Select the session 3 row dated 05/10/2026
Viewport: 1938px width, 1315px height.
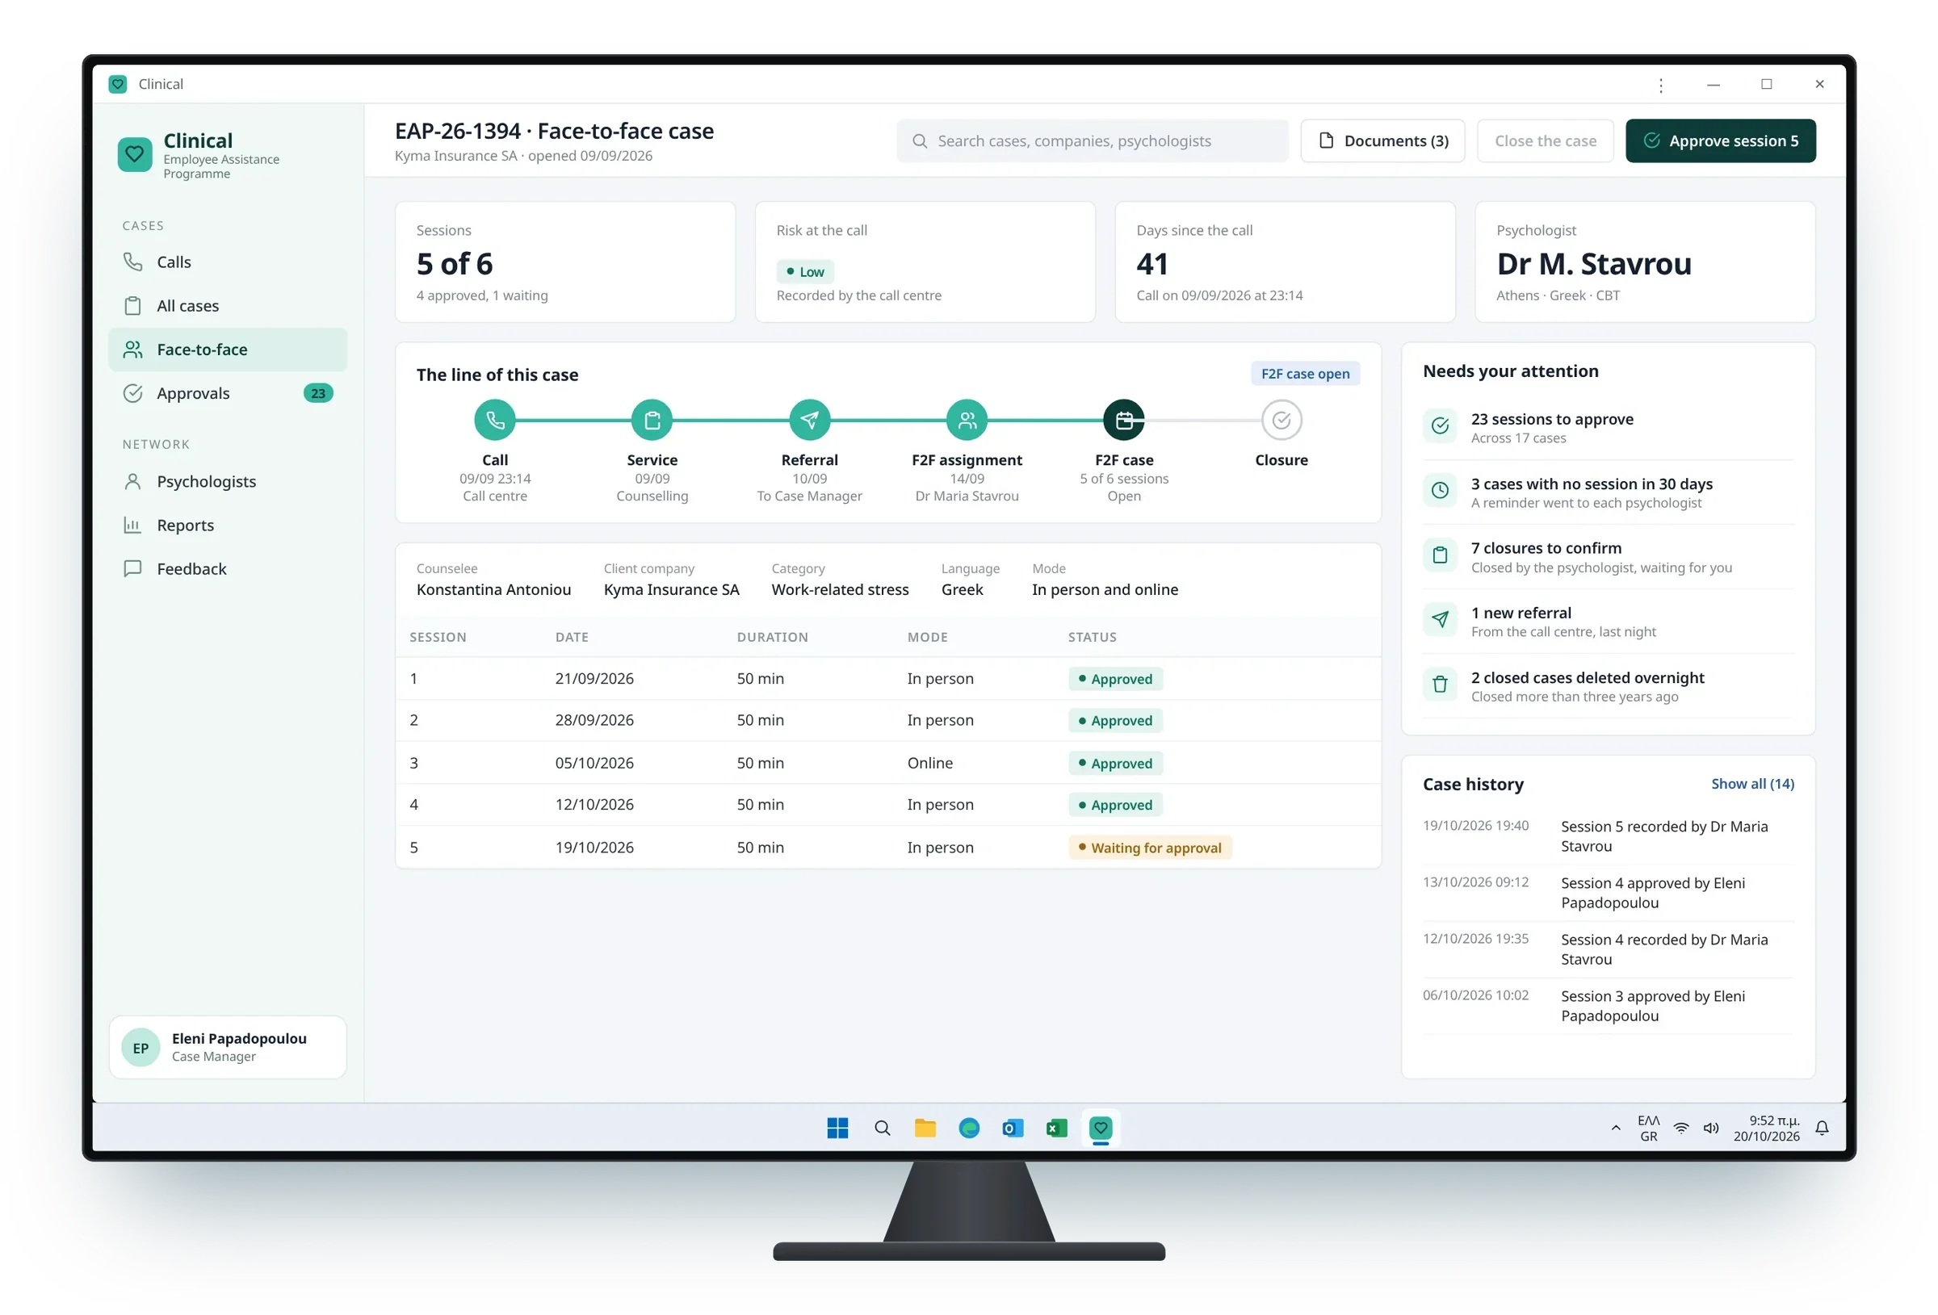point(887,763)
